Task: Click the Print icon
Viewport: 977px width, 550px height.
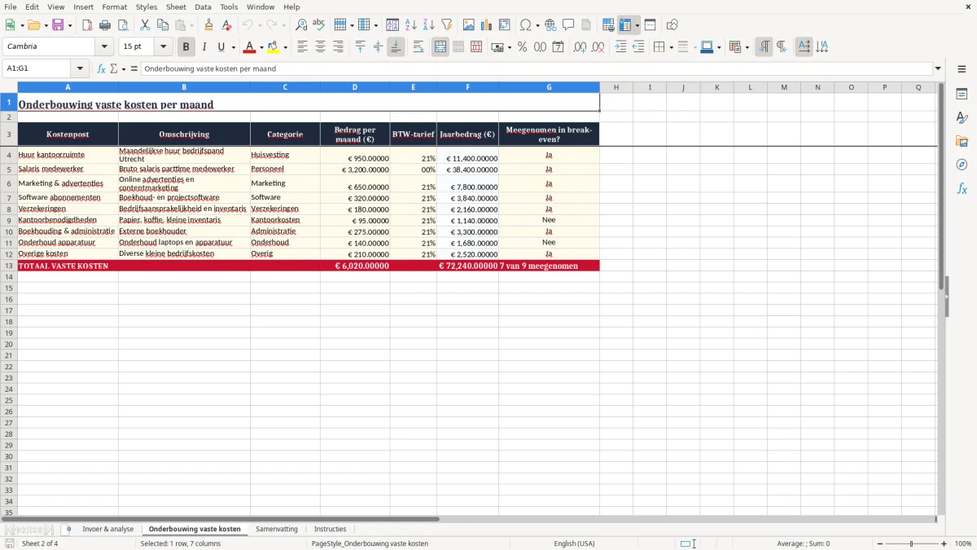Action: 105,25
